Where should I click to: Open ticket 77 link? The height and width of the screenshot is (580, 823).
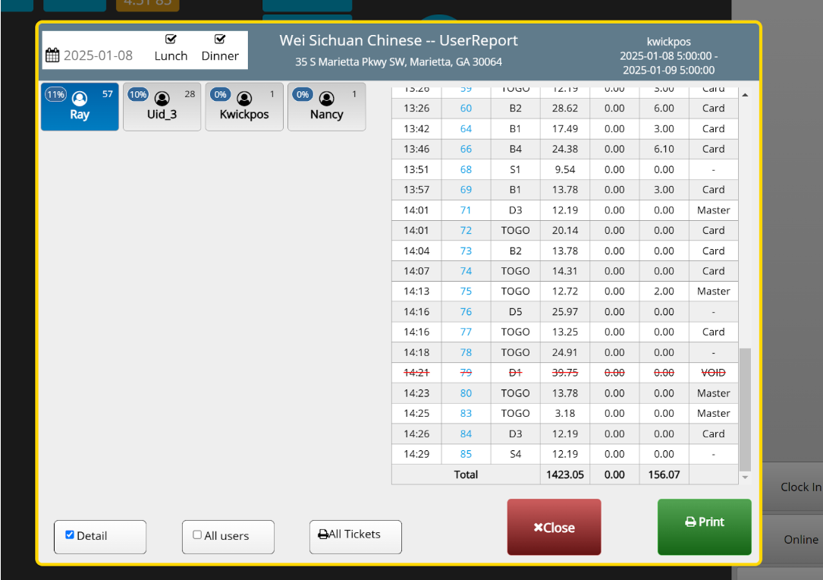(x=466, y=332)
